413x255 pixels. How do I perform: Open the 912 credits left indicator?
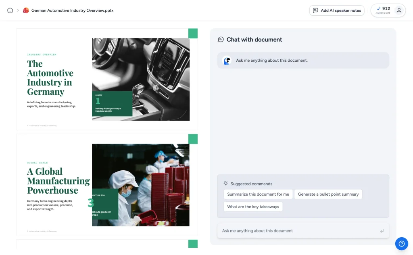383,10
